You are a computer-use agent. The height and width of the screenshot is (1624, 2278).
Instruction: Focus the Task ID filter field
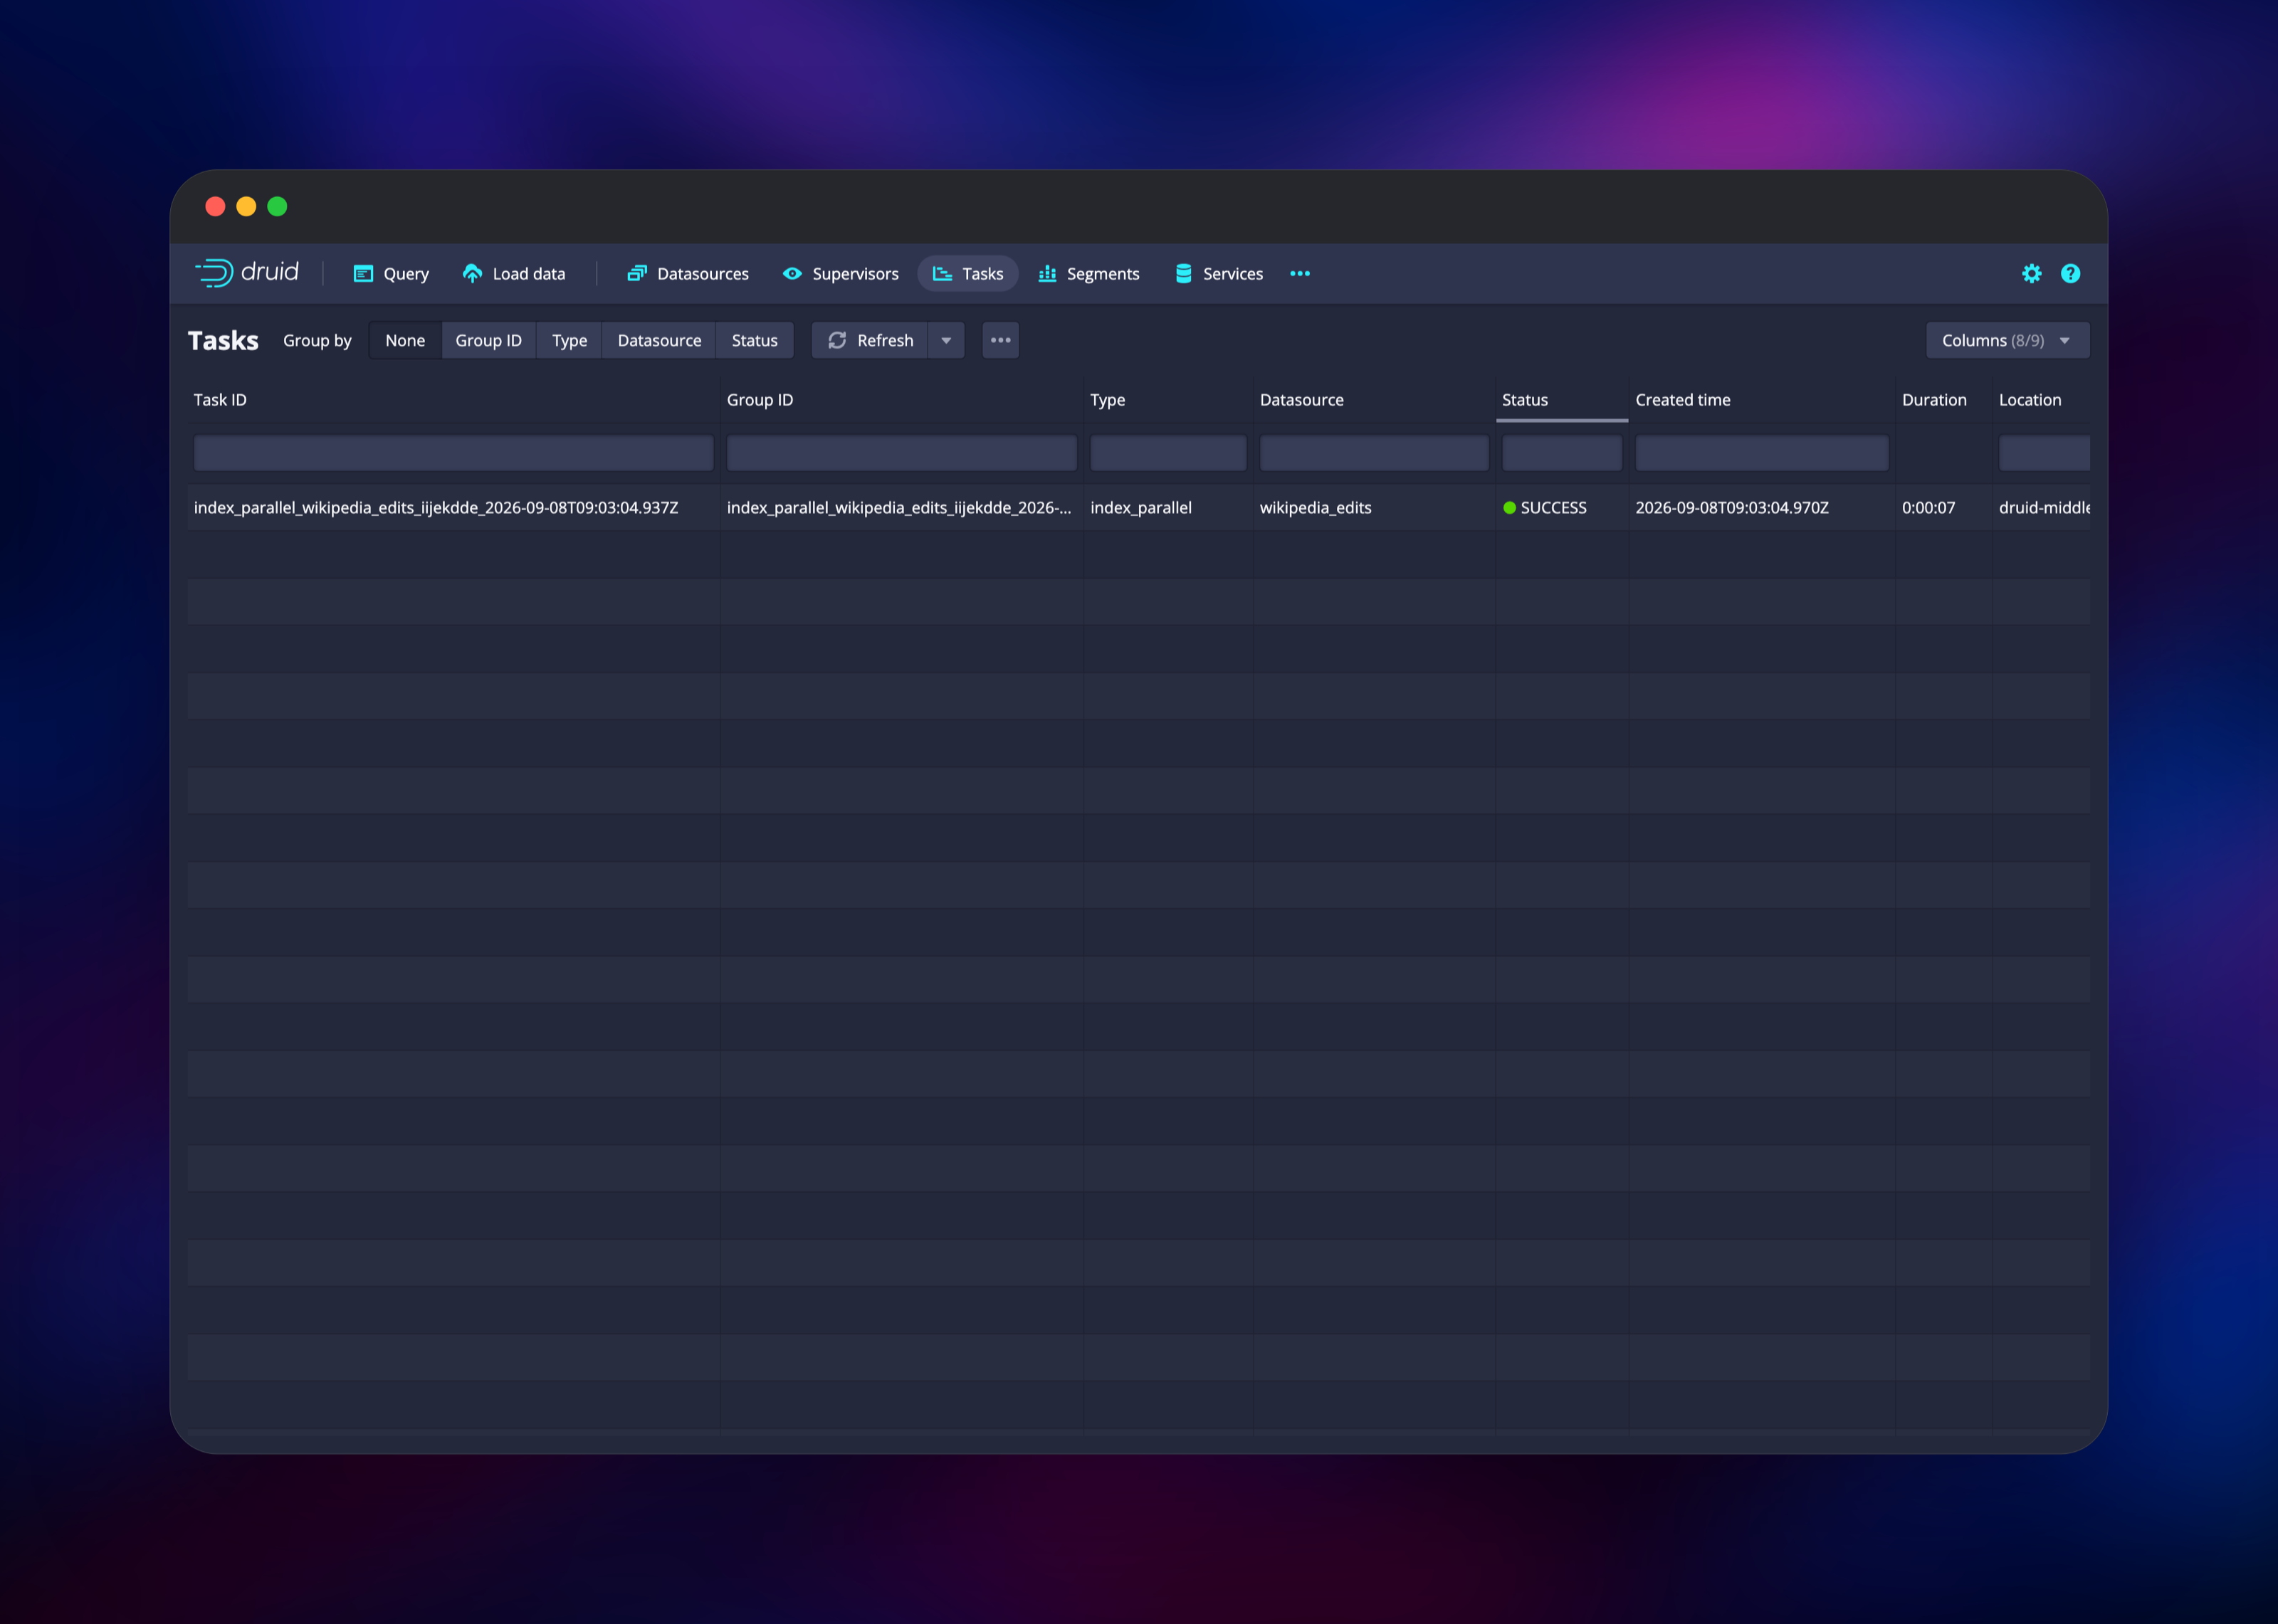[x=453, y=453]
